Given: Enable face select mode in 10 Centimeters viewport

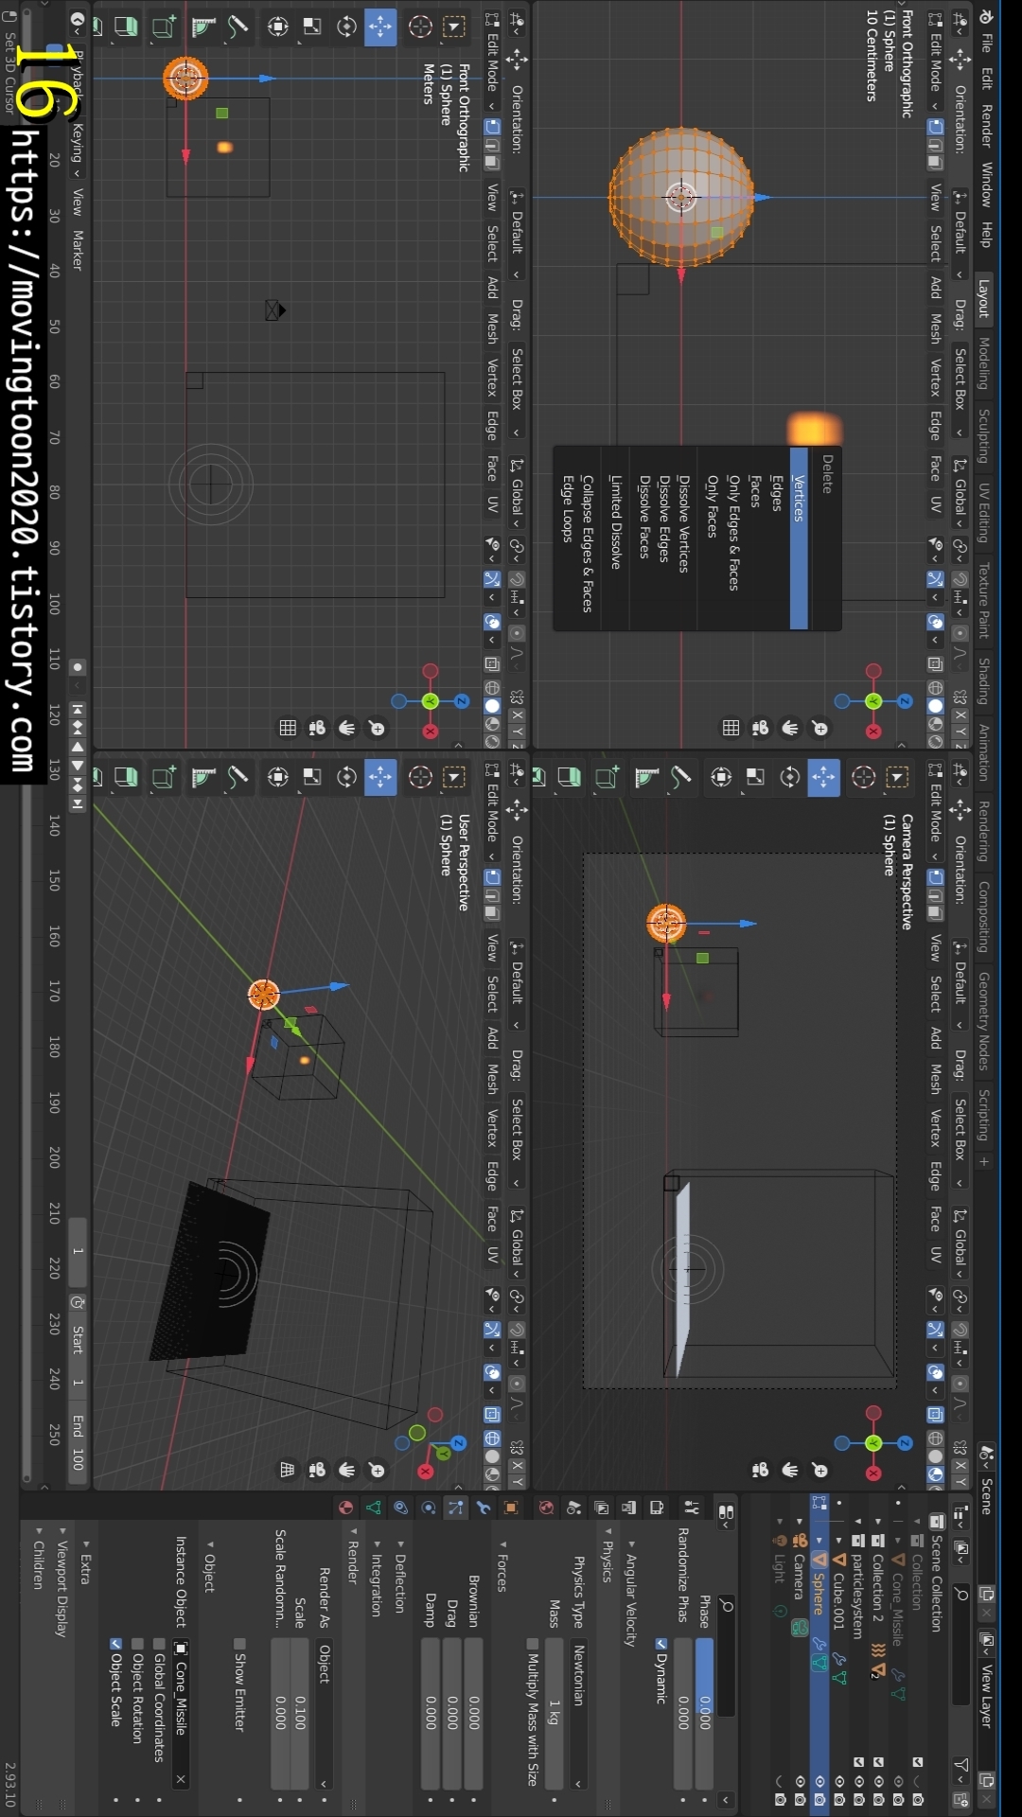Looking at the screenshot, I should (935, 165).
